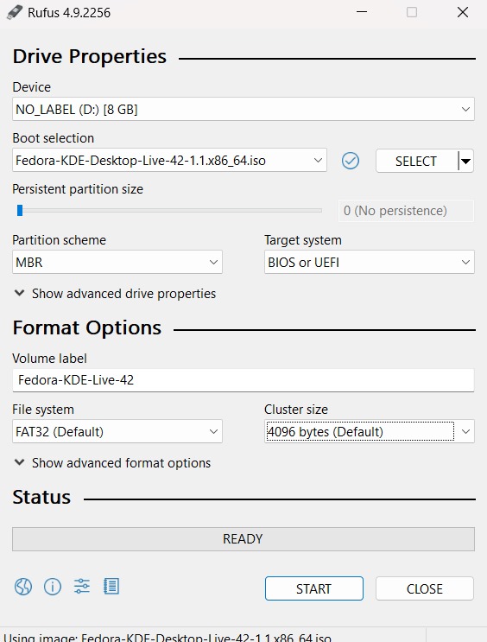Click the checksum checkmark circle icon

point(351,161)
